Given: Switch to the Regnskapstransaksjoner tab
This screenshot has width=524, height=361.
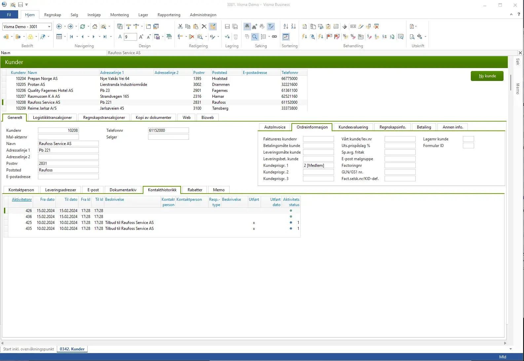Looking at the screenshot, I should pos(104,118).
